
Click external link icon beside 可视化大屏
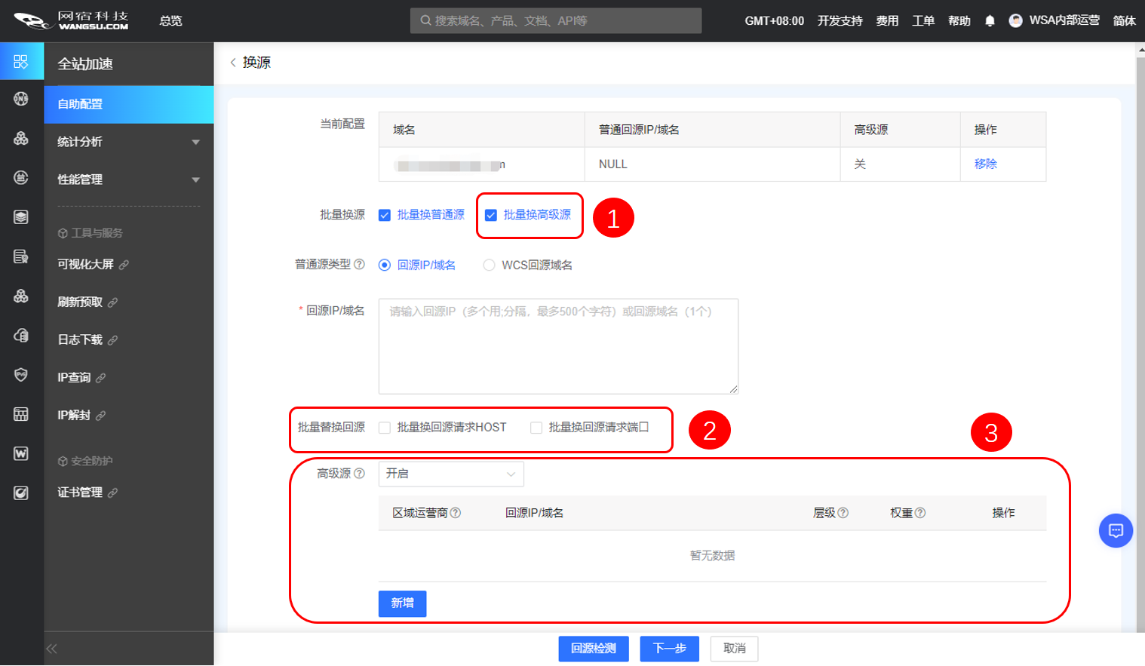point(124,265)
